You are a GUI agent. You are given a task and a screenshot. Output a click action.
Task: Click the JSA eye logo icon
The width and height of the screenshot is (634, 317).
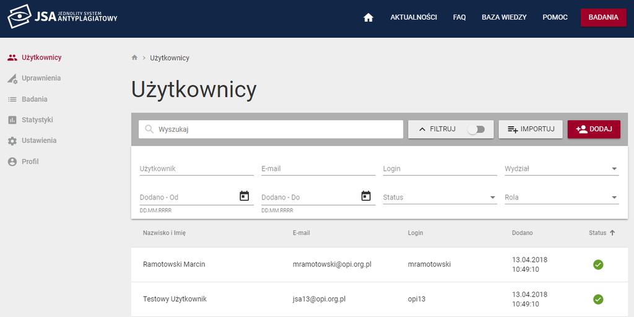pyautogui.click(x=19, y=17)
